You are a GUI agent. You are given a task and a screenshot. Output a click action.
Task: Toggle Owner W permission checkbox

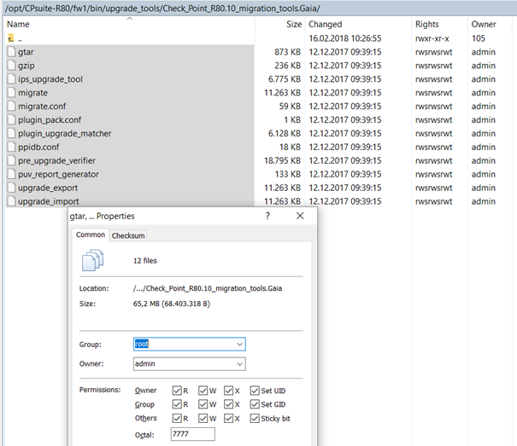(x=203, y=391)
